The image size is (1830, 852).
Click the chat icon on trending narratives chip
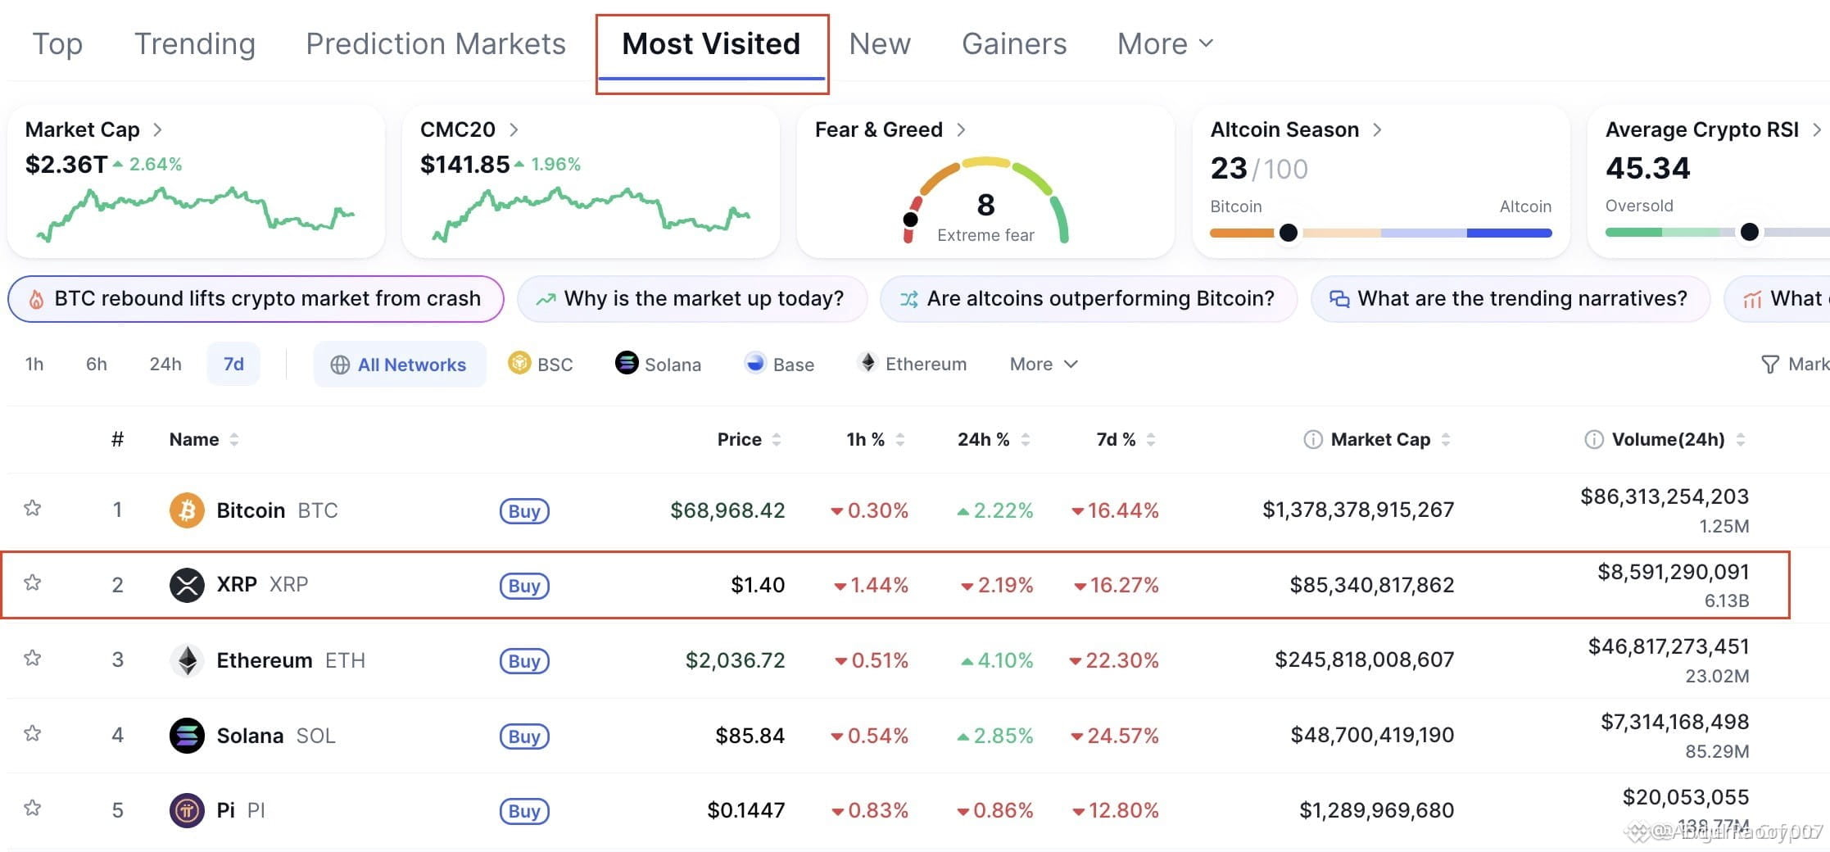(1339, 299)
